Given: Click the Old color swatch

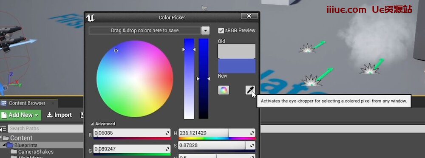Looking at the screenshot, I should coord(237,51).
